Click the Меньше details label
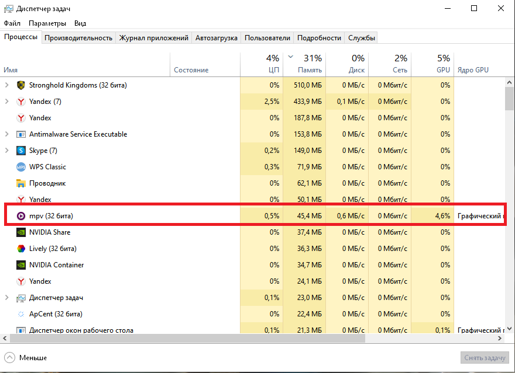This screenshot has width=515, height=373. [x=33, y=358]
